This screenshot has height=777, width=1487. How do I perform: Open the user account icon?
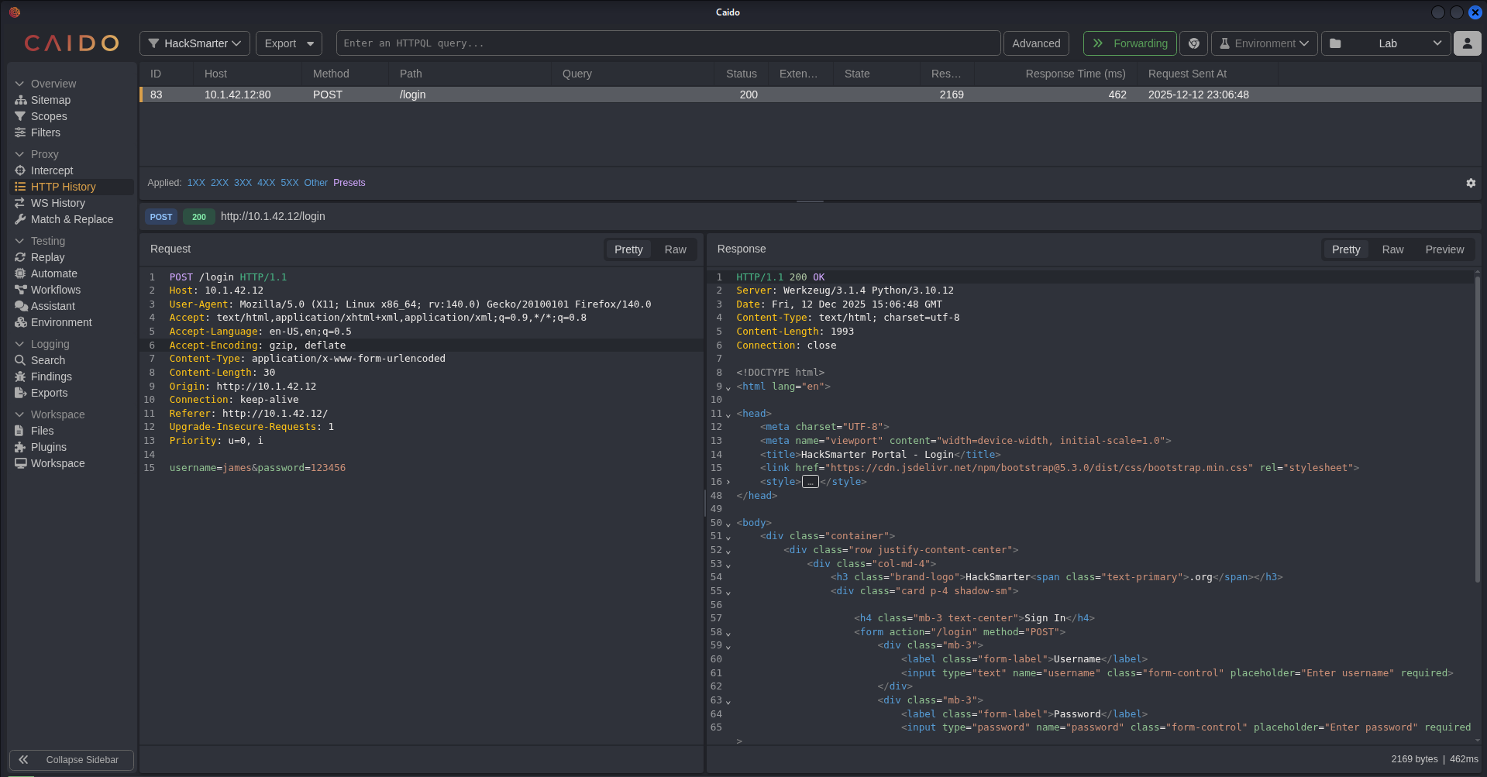point(1467,43)
